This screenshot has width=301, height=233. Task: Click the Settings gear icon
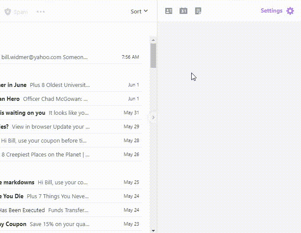pyautogui.click(x=290, y=11)
